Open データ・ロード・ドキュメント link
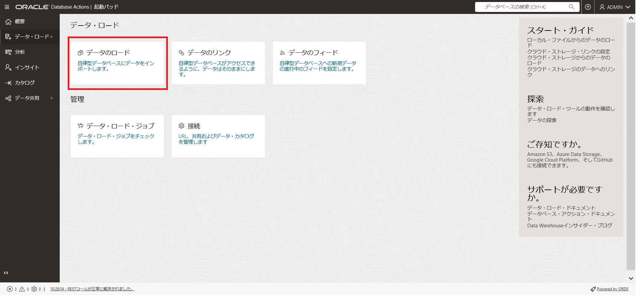This screenshot has height=296, width=637. coord(561,208)
